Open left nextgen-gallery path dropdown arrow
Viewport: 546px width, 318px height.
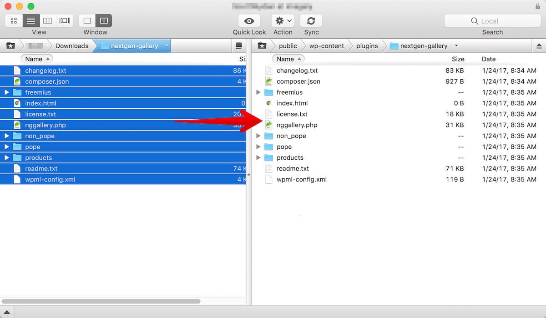coord(167,45)
